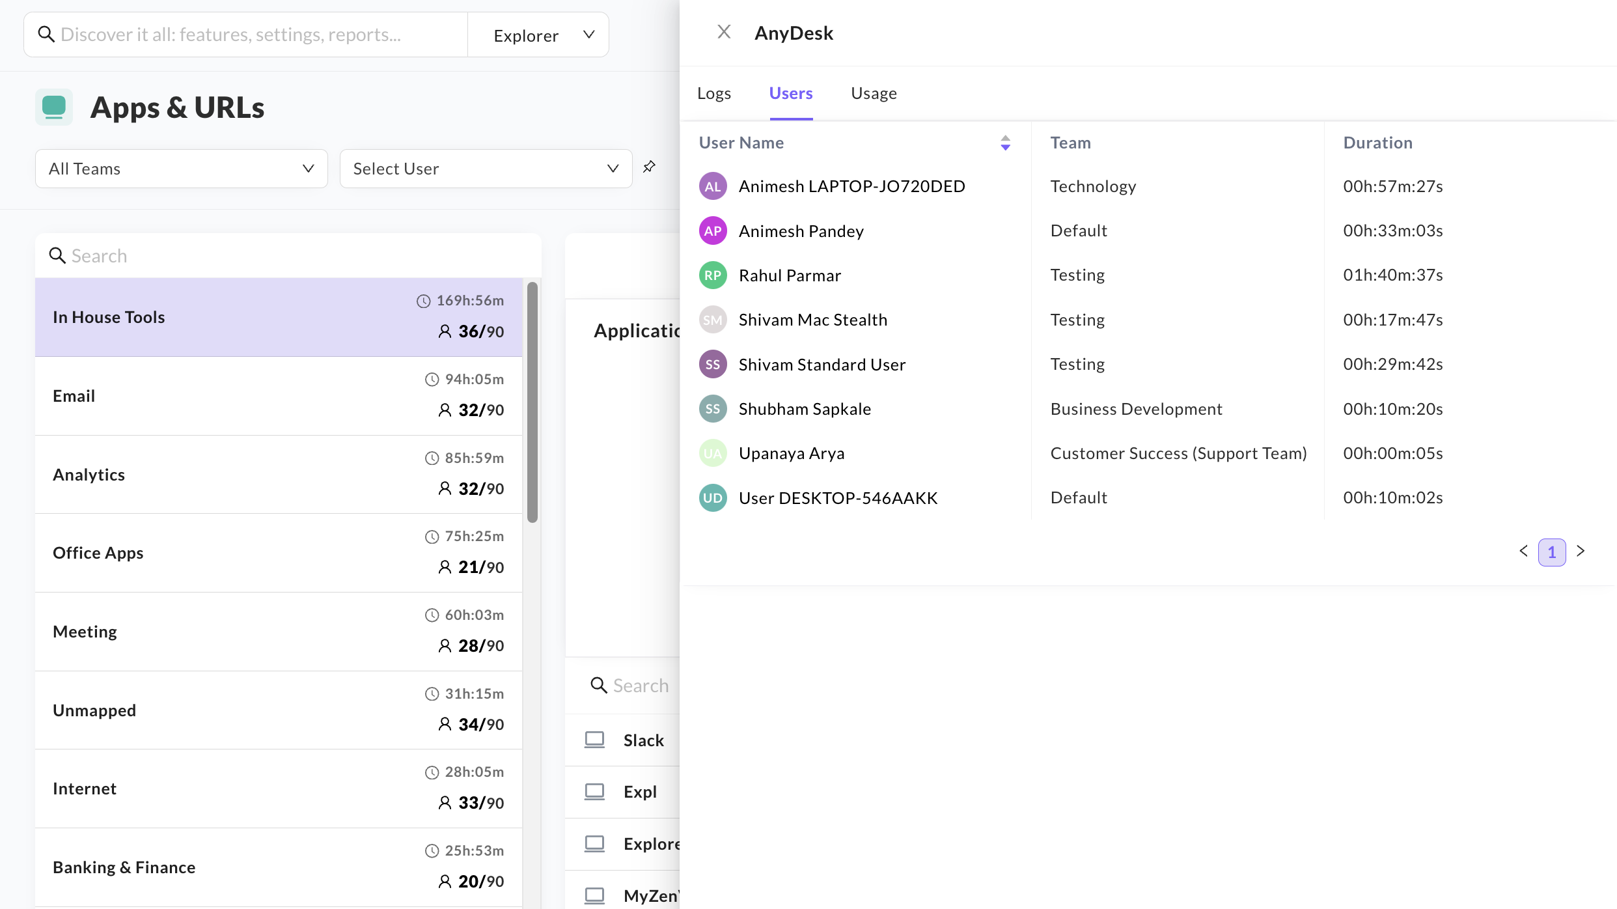Select the Internet category
The width and height of the screenshot is (1617, 909).
tap(279, 789)
